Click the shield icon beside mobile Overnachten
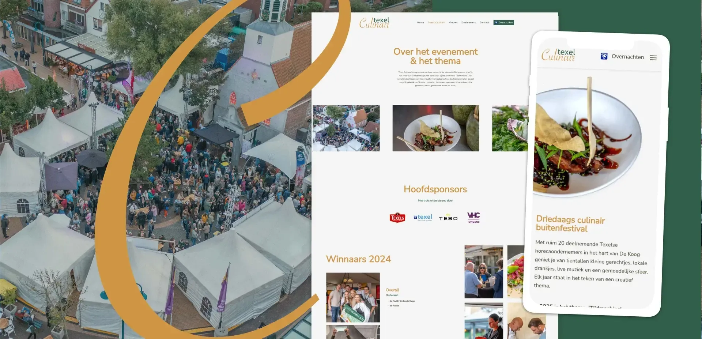Screen dimensions: 702x339 tap(604, 56)
